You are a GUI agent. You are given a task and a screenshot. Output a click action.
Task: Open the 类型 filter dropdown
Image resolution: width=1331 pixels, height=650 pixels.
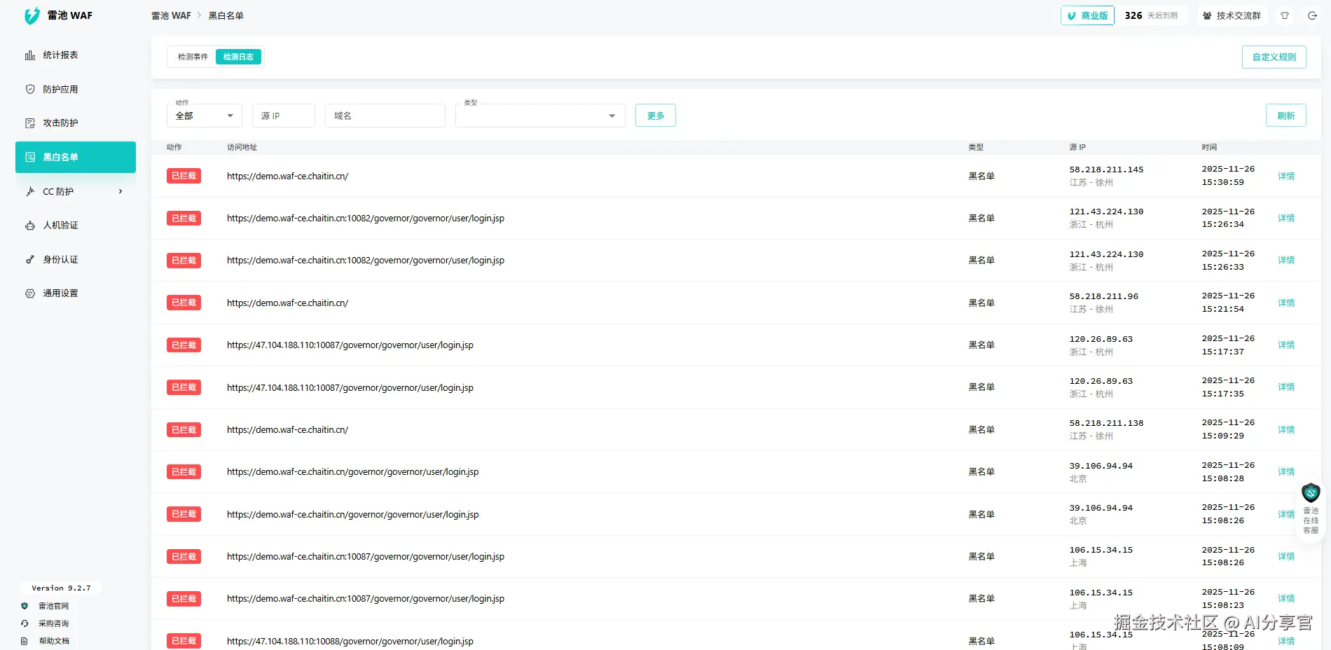tap(540, 116)
